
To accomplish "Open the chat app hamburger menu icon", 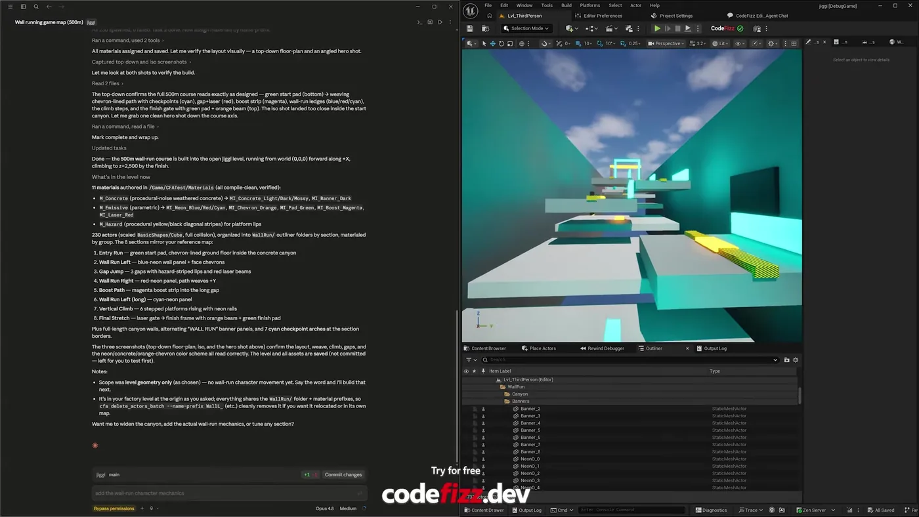I will pyautogui.click(x=10, y=7).
